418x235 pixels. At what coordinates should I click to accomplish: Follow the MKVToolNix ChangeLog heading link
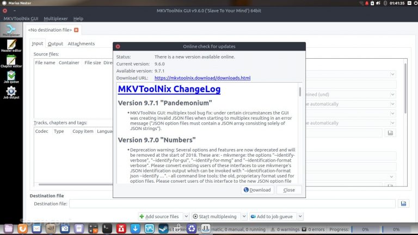coord(169,89)
